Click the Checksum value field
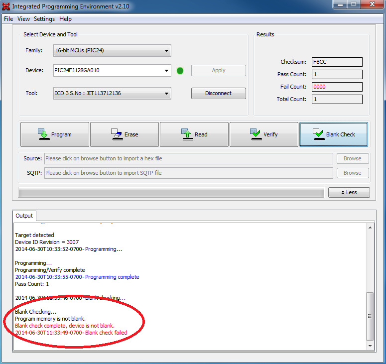Image resolution: width=386 pixels, height=364 pixels. click(337, 62)
